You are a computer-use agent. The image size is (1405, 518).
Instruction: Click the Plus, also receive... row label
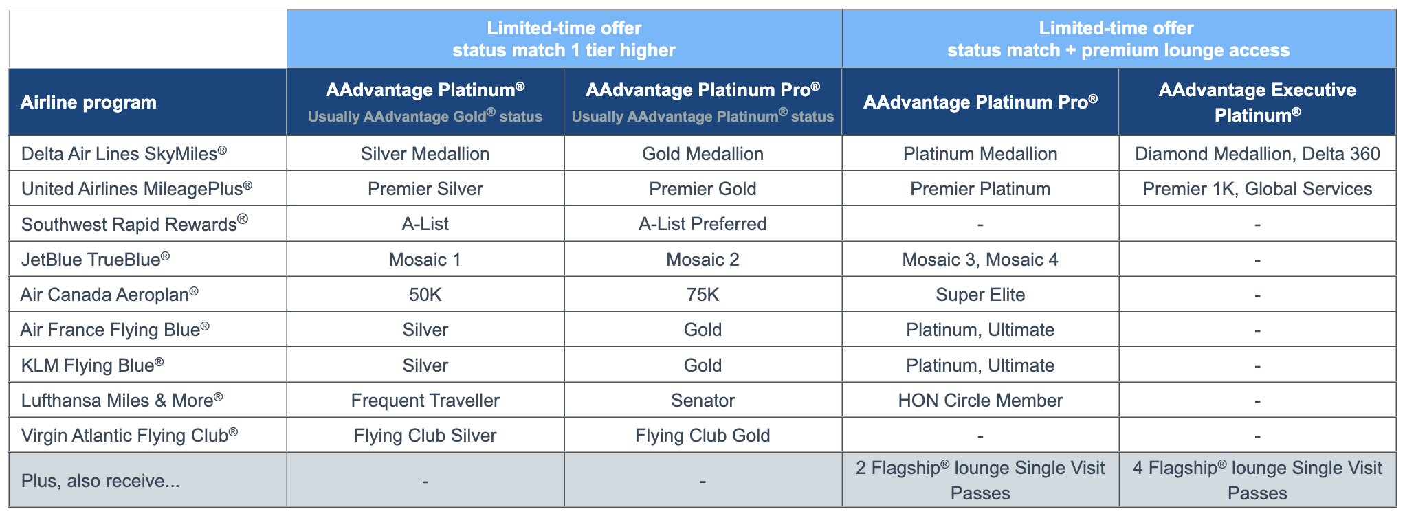[100, 481]
